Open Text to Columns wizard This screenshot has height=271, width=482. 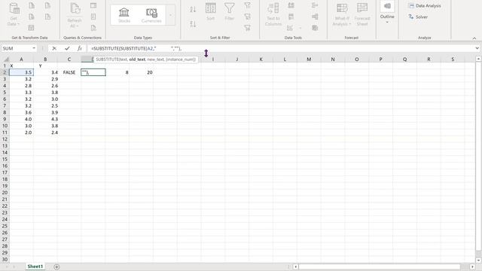click(273, 14)
